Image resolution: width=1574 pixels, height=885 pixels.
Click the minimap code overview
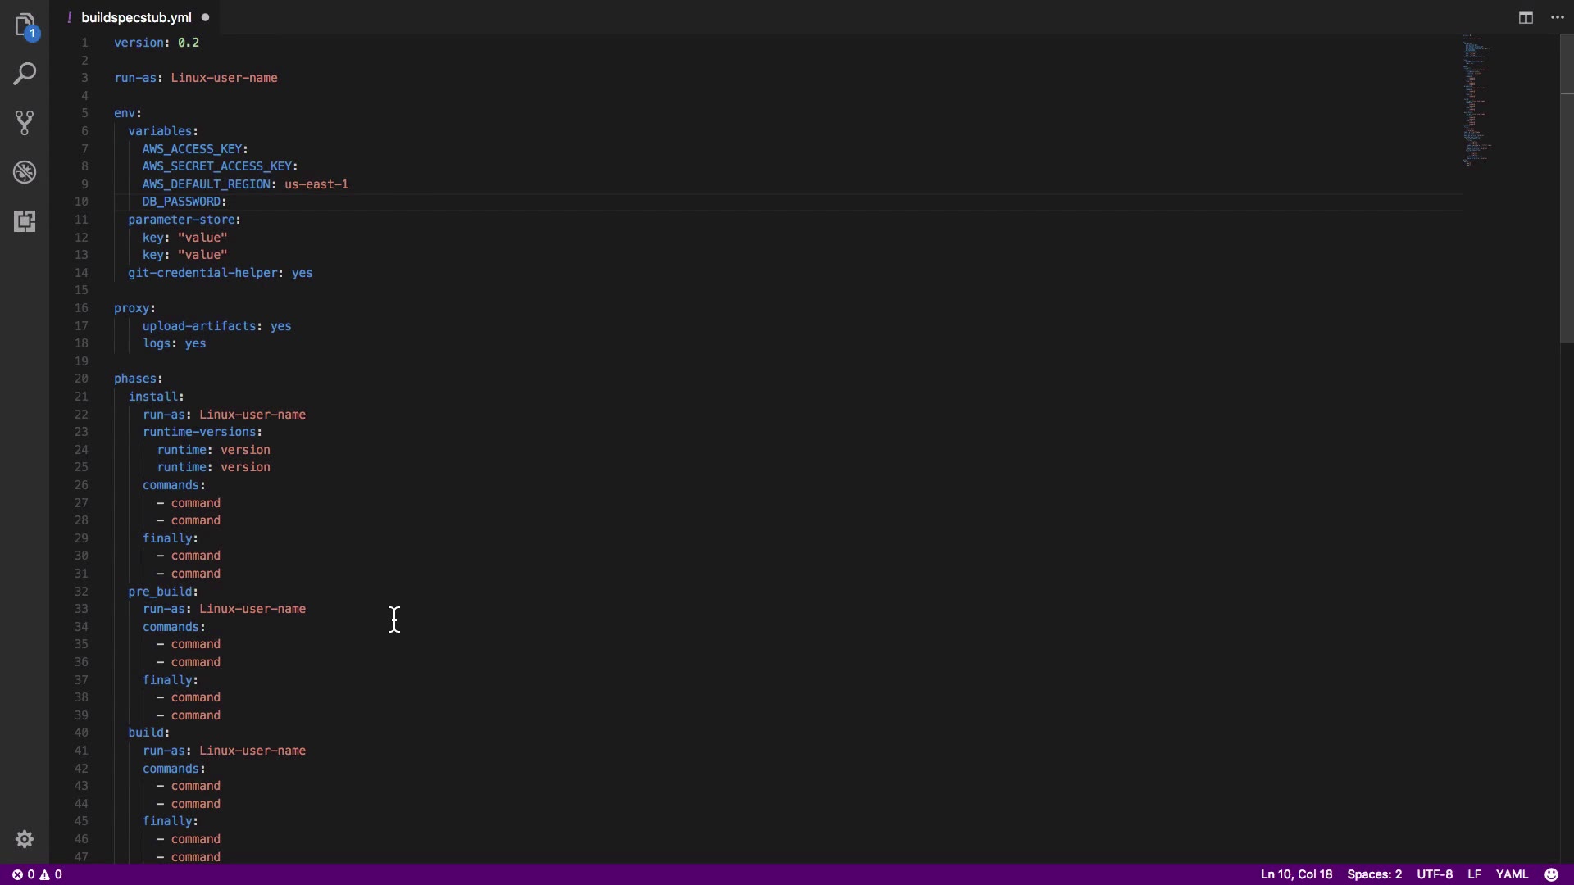coord(1476,98)
